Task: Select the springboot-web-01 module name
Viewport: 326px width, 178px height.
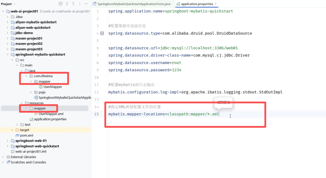Action: [31, 141]
